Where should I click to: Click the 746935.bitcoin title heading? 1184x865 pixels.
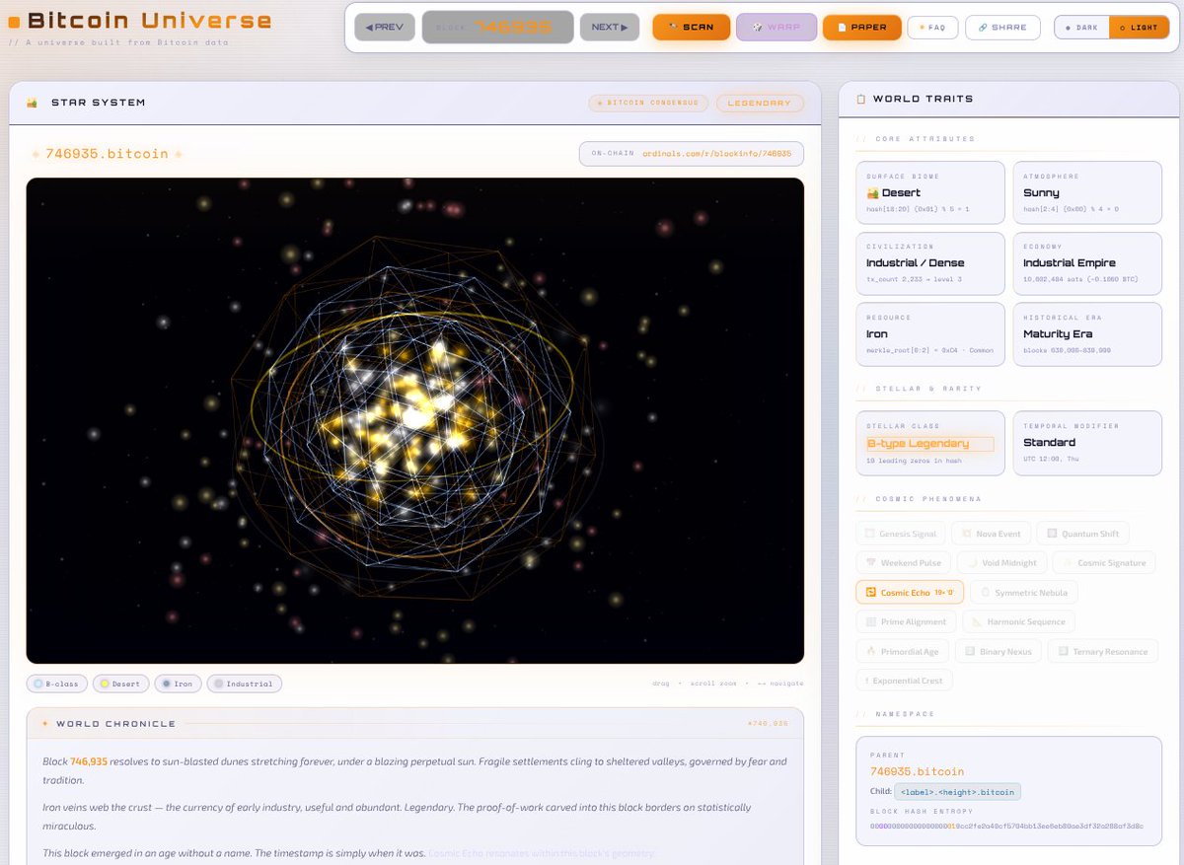(x=107, y=154)
